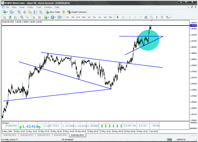Switch chart to Bar Chart style

point(5,17)
